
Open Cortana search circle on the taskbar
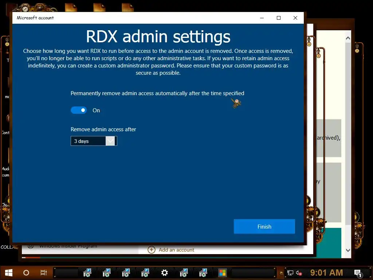pyautogui.click(x=26, y=273)
